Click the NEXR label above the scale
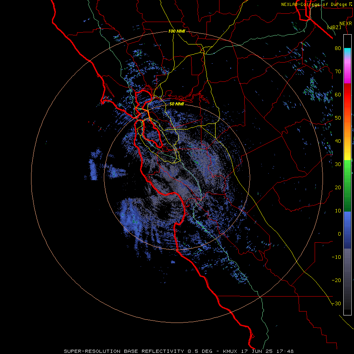354x354 pixels. click(x=346, y=24)
